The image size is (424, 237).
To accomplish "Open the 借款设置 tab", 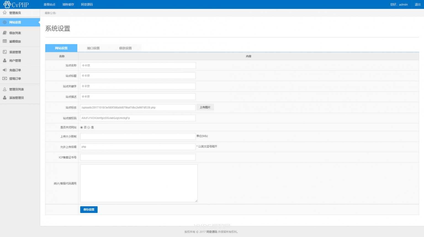I will tap(125, 48).
